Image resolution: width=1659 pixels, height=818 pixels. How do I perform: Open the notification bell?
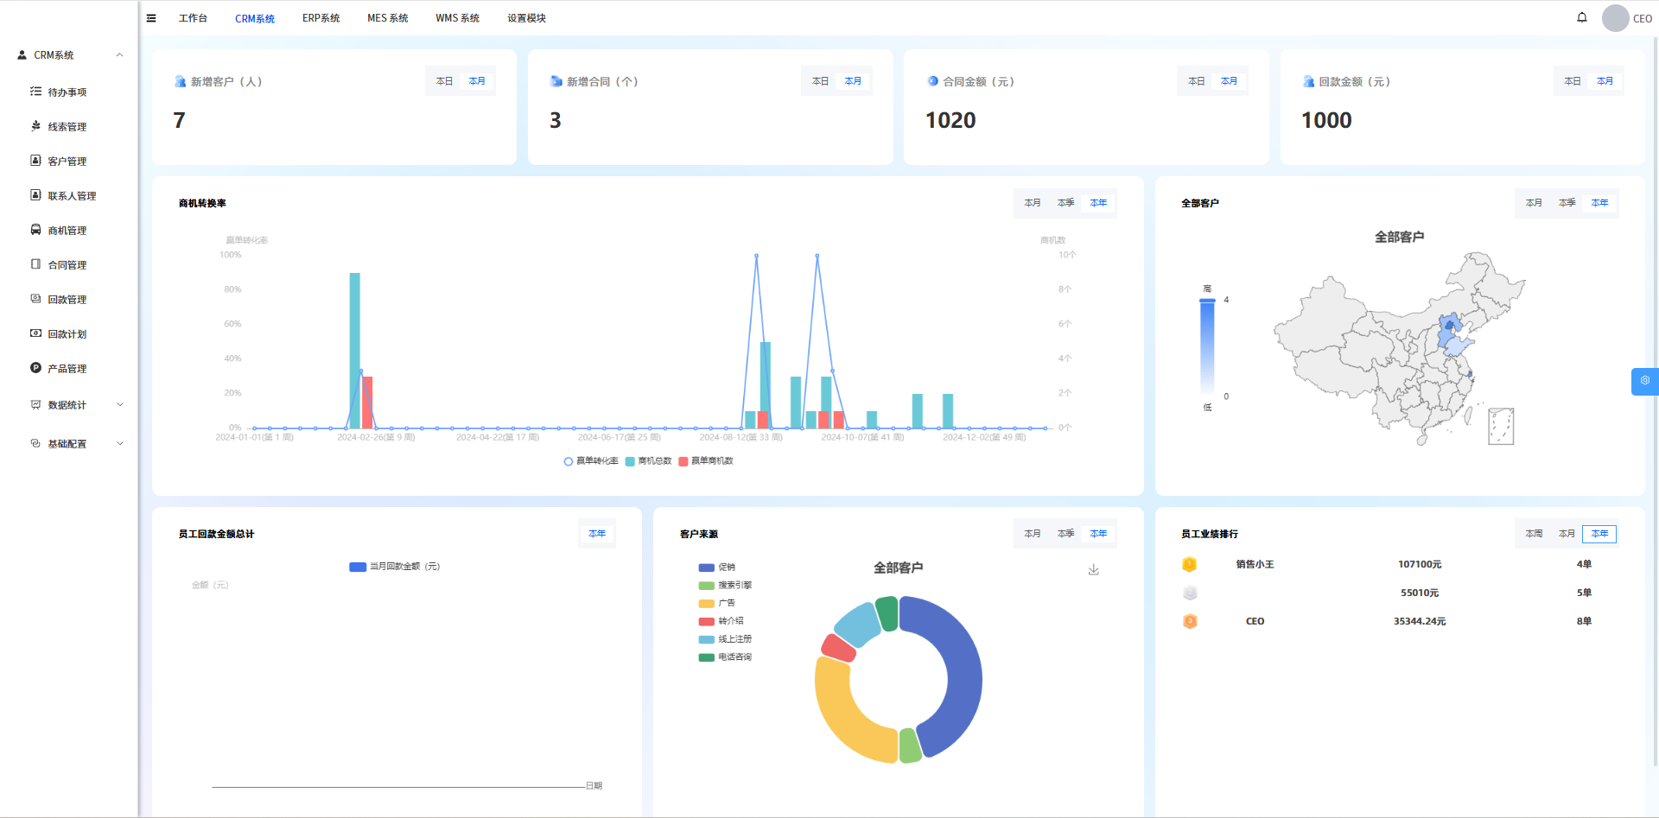[x=1582, y=17]
